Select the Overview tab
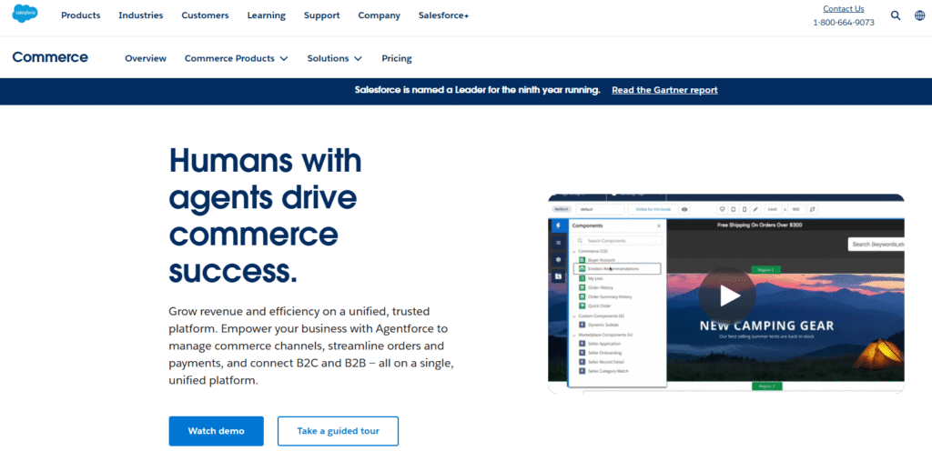 click(x=146, y=58)
